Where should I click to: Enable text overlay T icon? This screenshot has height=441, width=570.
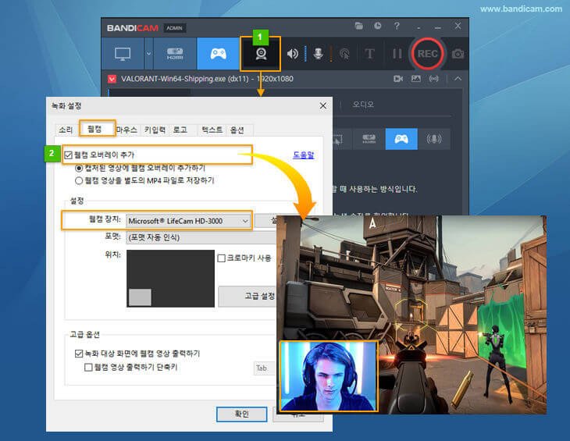pos(369,54)
